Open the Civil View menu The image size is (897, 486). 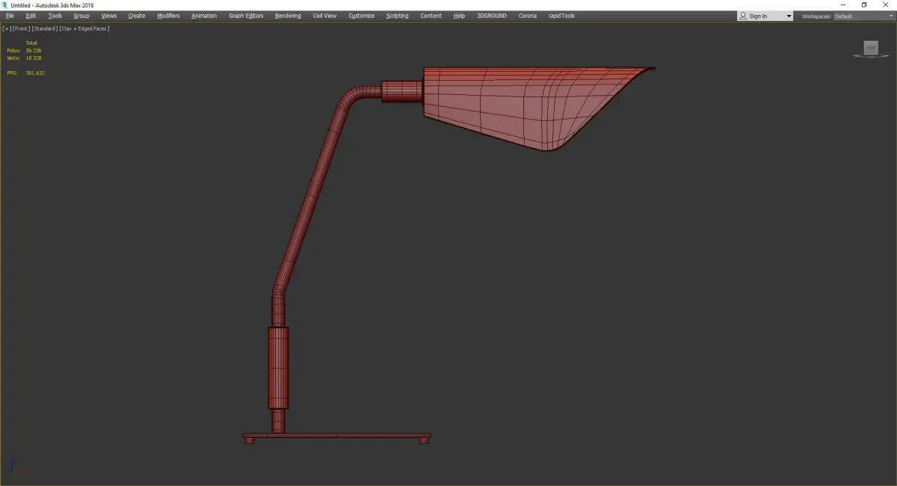[324, 16]
